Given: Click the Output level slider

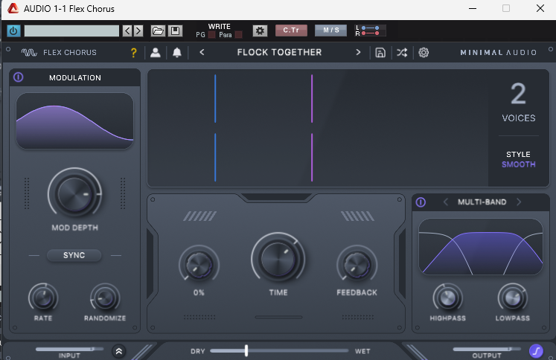Looking at the screenshot, I should (x=487, y=349).
